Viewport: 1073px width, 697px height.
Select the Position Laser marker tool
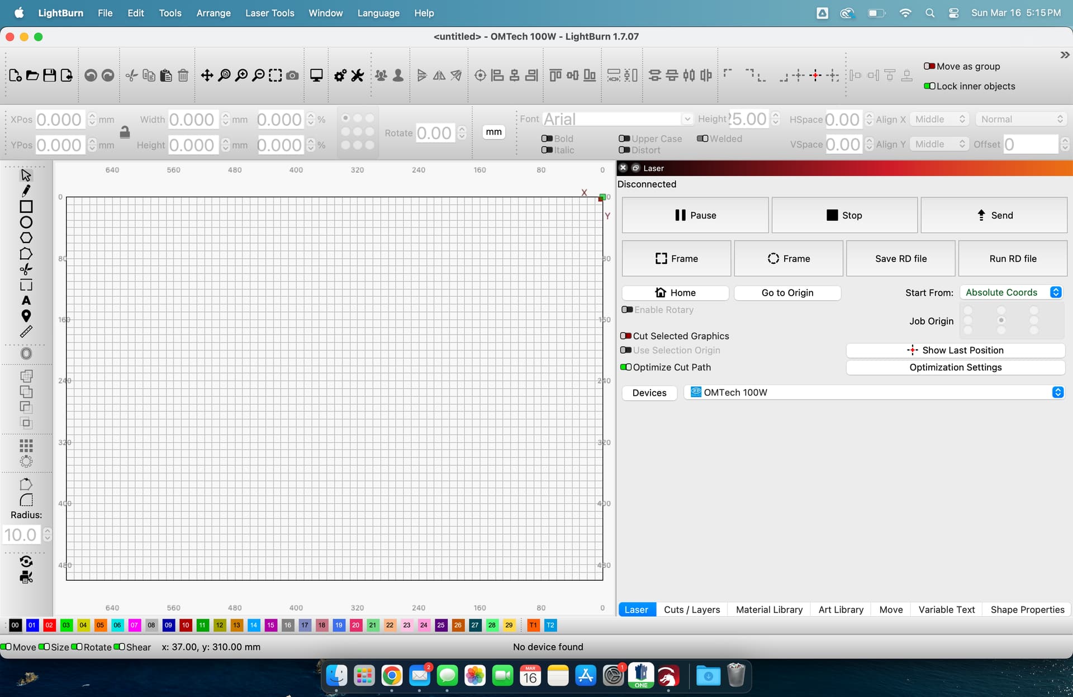(x=26, y=316)
